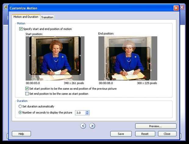Screen dimensions: 189x144
Task: Click the Reset button
Action: click(x=145, y=134)
